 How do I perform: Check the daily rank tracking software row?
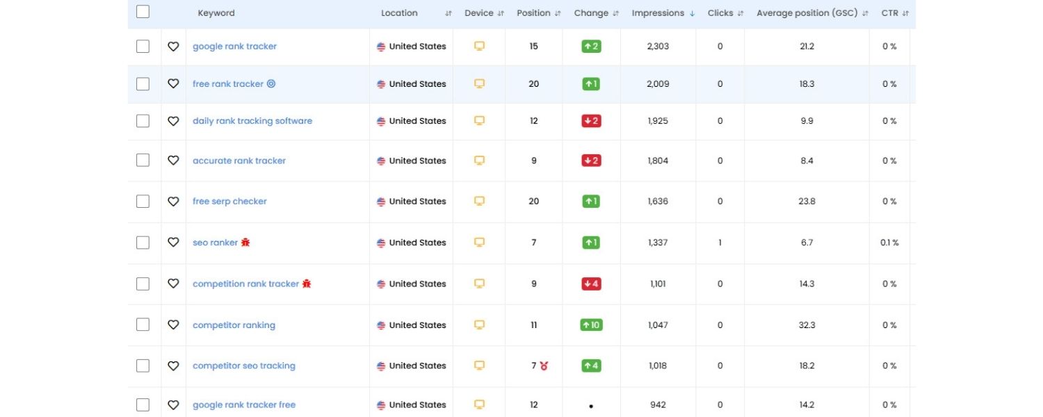click(x=143, y=121)
